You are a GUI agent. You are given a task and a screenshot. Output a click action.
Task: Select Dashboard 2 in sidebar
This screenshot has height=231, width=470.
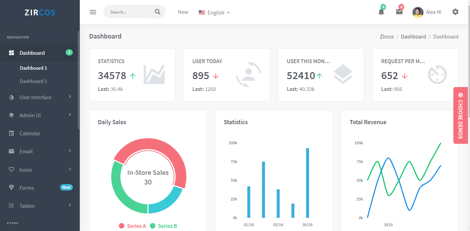tap(33, 81)
